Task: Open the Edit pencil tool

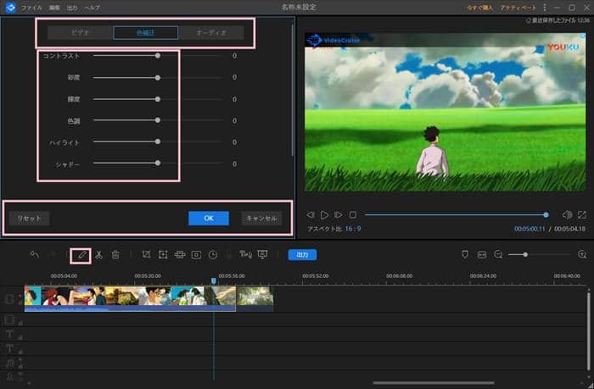Action: 81,255
